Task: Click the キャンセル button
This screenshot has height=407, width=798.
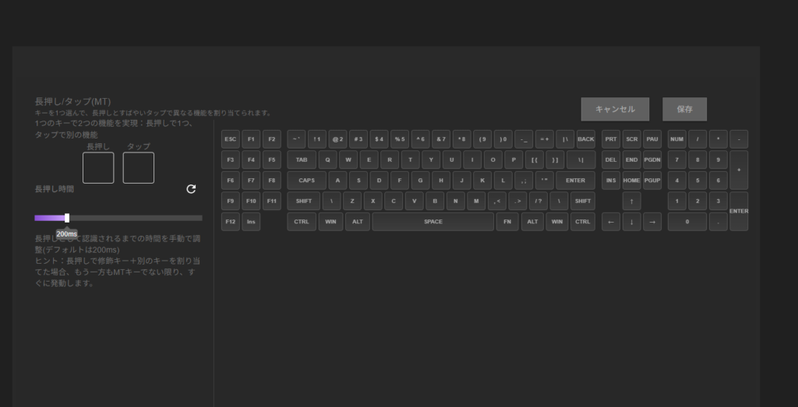Action: pyautogui.click(x=615, y=110)
